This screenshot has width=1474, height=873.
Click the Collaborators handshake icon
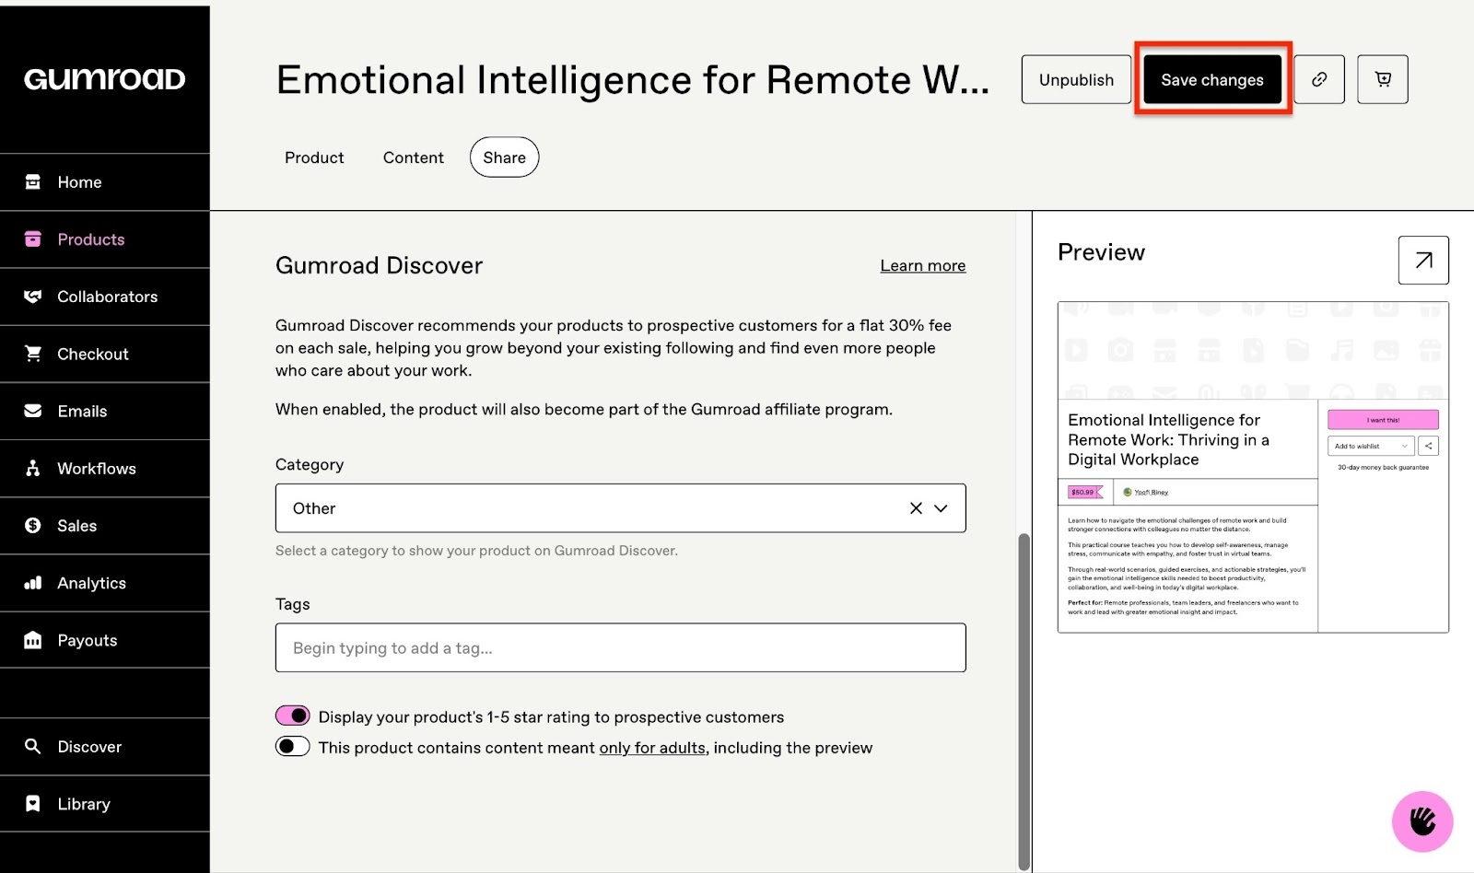[x=33, y=296]
